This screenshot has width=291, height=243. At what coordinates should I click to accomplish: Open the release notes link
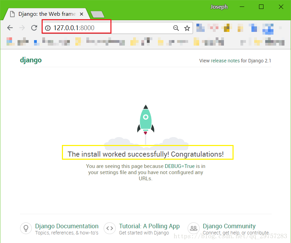[x=225, y=61]
